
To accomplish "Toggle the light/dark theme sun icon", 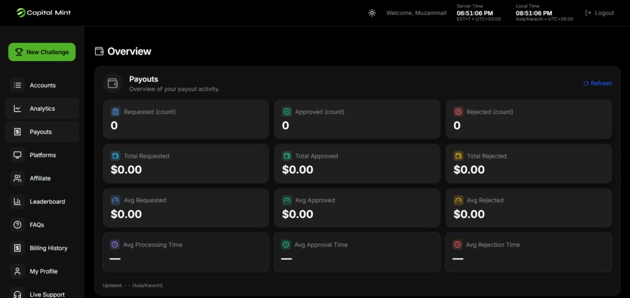I will point(372,13).
